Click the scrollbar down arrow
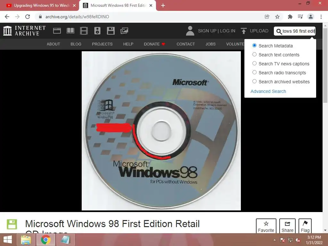Viewport: 328px width, 246px height. click(x=325, y=230)
